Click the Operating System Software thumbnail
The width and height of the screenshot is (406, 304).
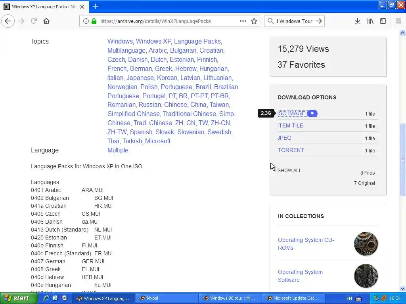tap(366, 276)
